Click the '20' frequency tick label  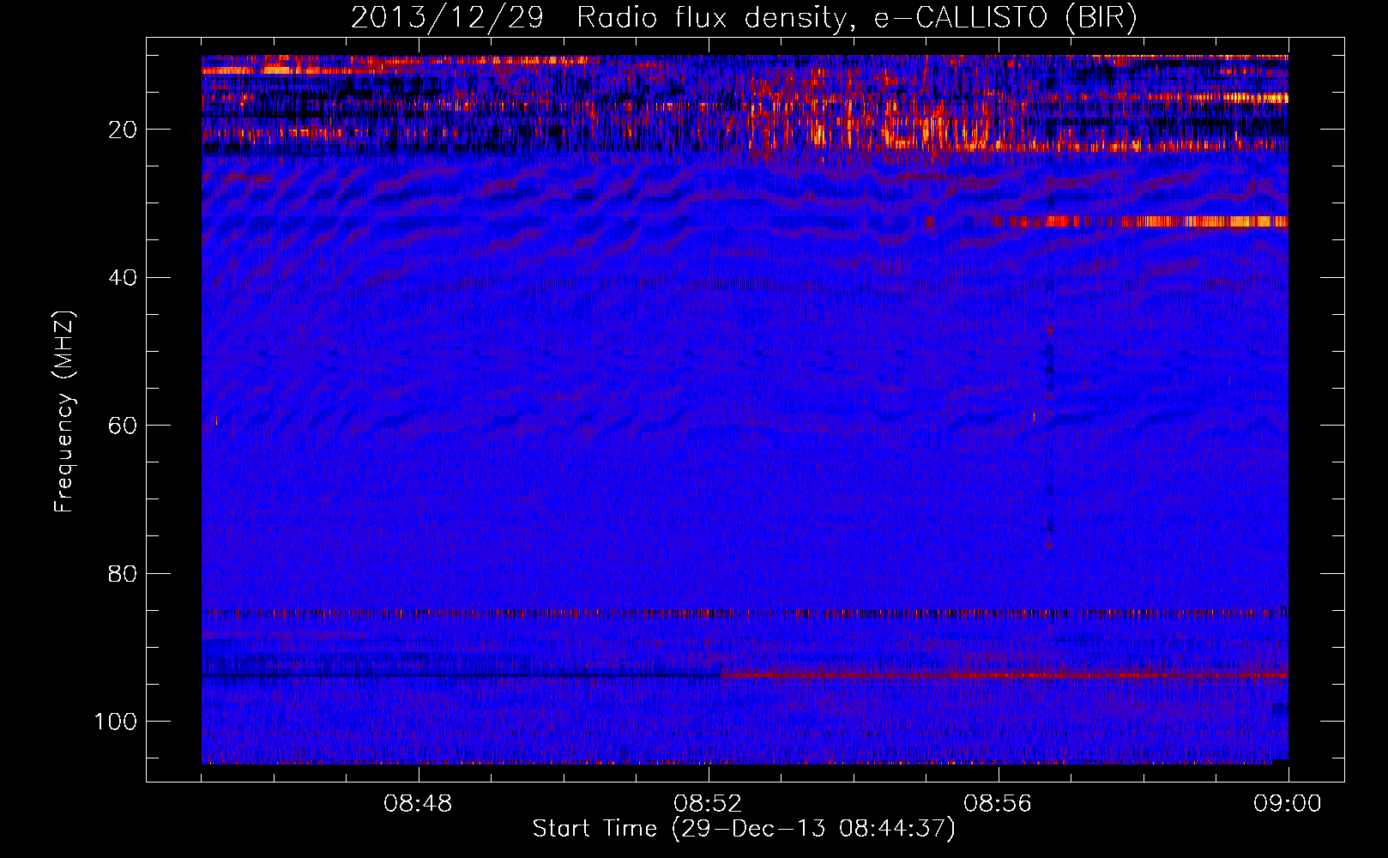click(123, 130)
